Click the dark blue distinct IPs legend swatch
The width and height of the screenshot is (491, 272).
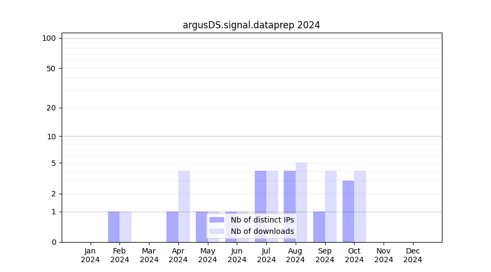(217, 220)
